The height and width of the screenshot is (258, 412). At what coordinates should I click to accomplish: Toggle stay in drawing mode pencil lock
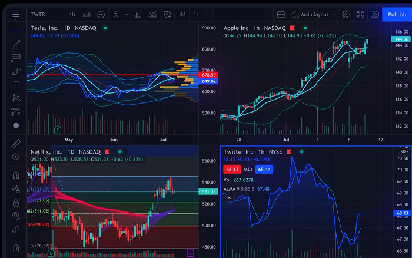click(16, 189)
